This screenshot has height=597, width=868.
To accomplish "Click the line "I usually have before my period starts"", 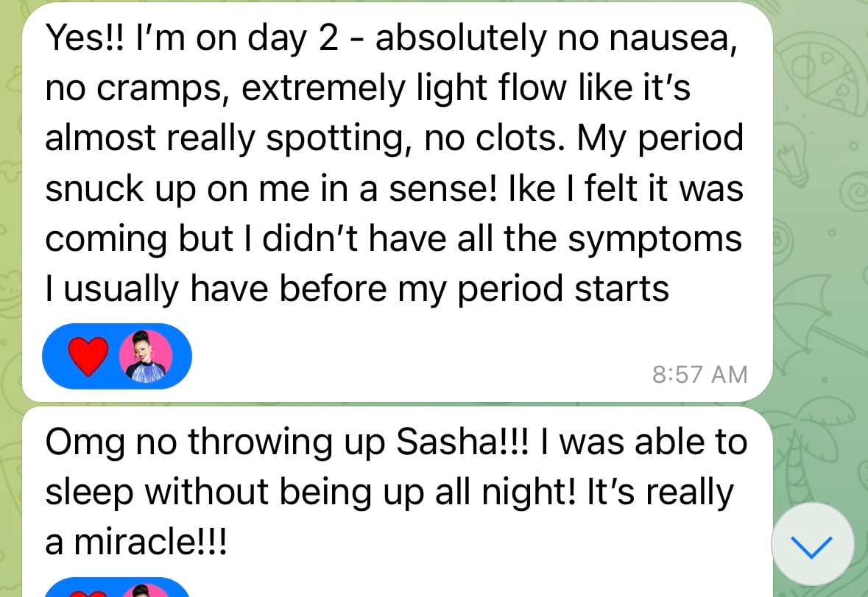I will click(x=357, y=288).
